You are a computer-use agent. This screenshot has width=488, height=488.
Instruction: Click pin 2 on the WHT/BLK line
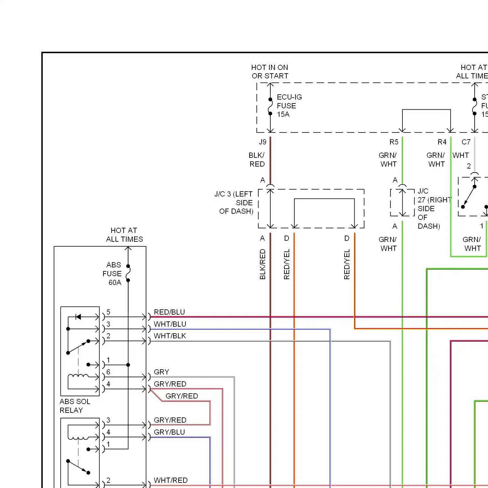[108, 336]
